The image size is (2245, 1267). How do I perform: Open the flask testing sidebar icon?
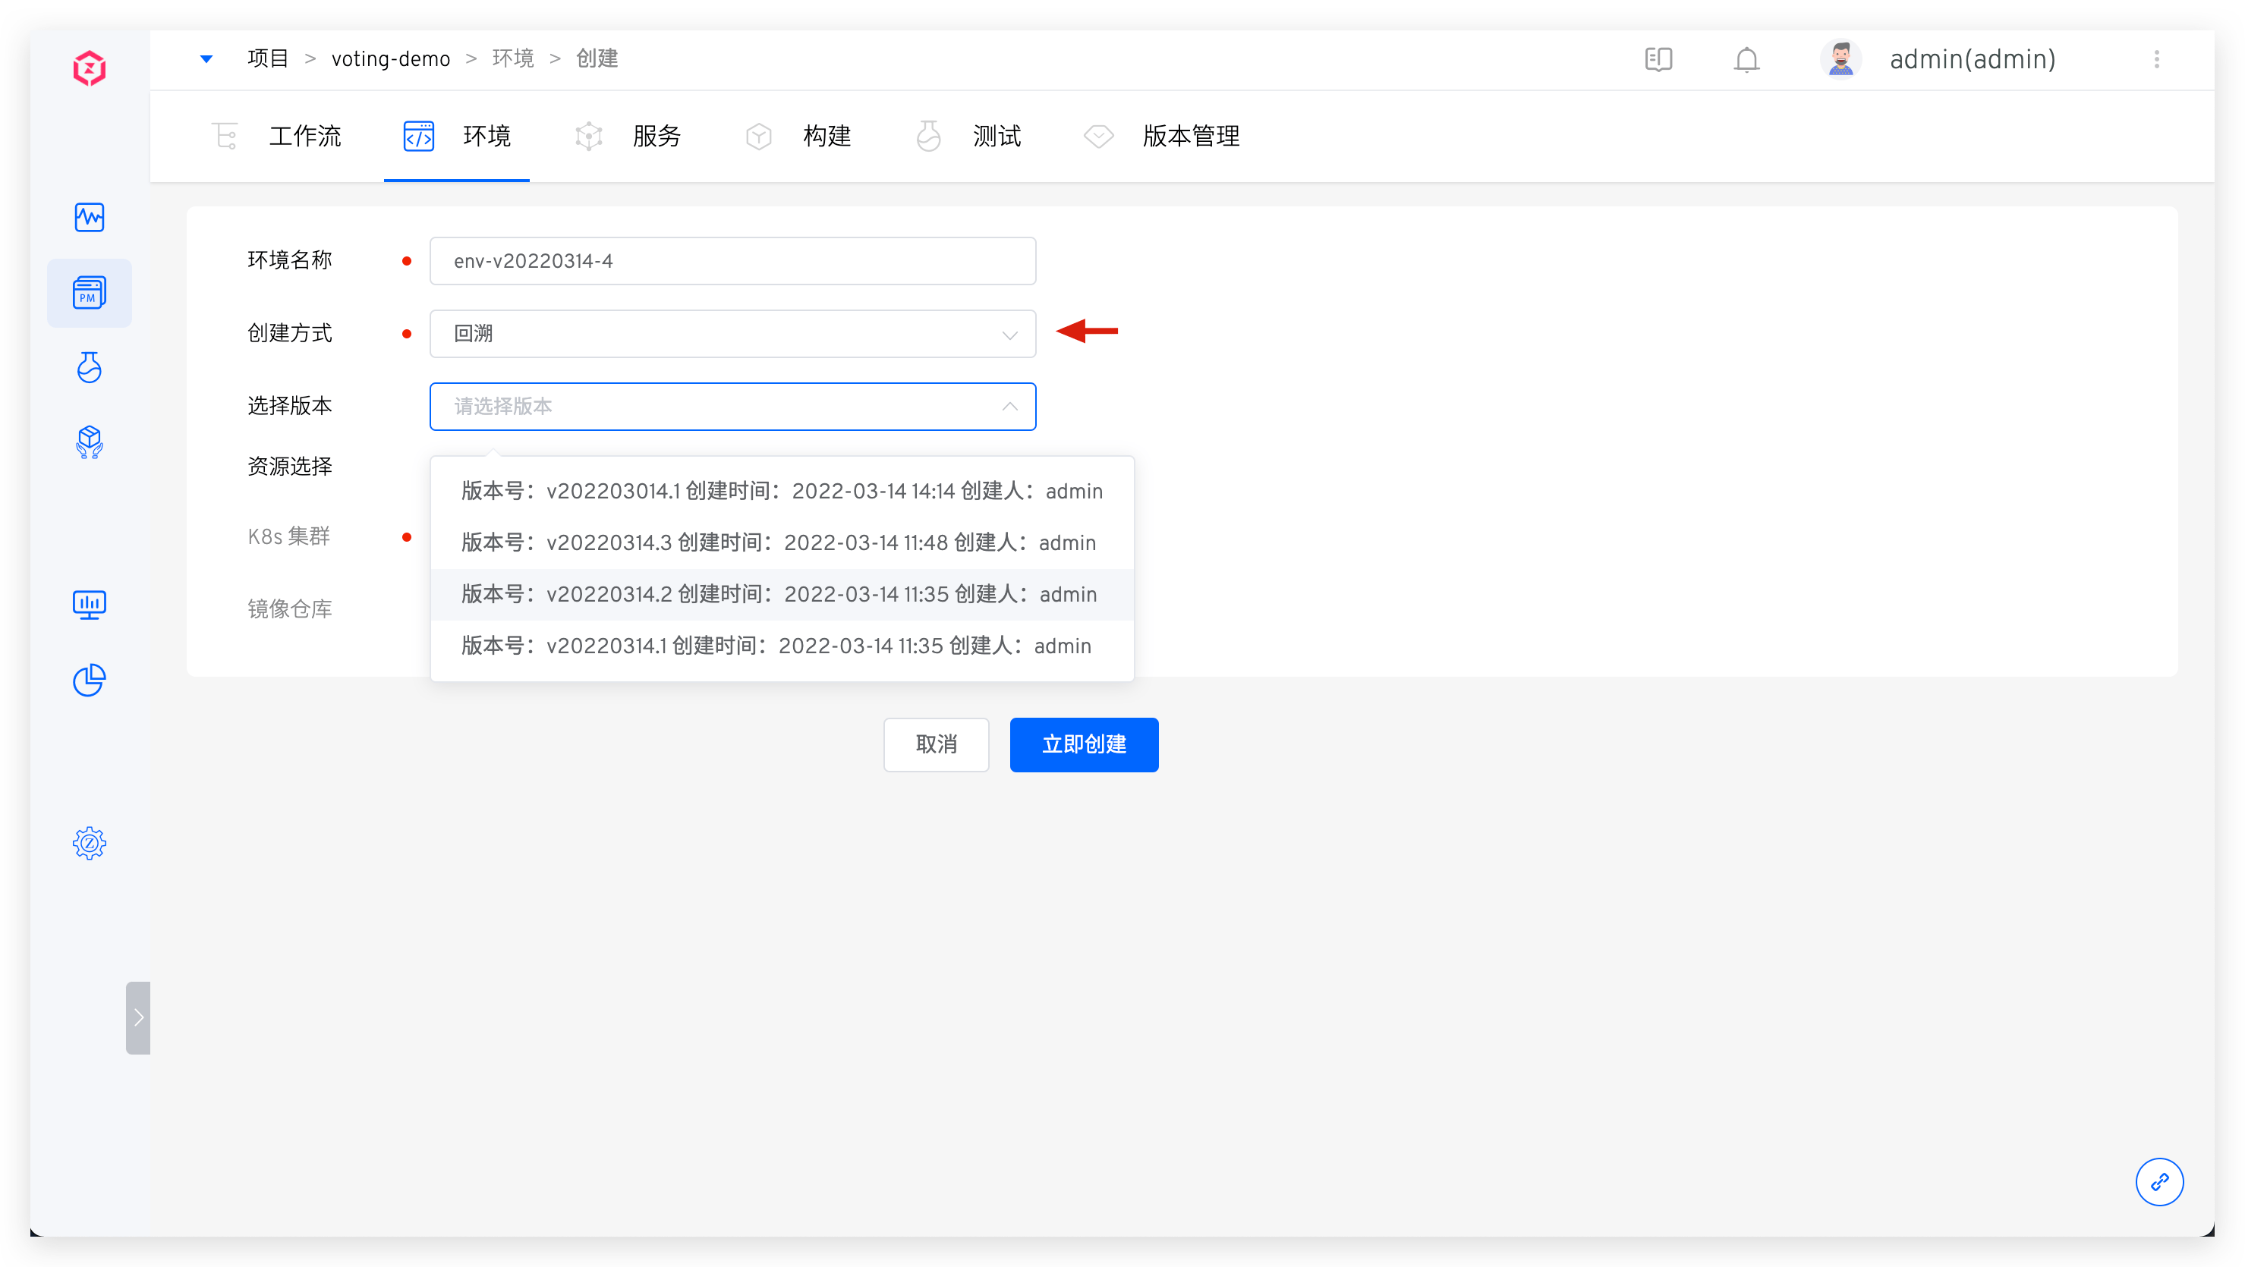(89, 368)
